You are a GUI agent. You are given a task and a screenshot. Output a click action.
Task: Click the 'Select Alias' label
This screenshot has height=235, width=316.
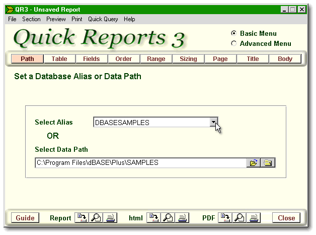point(54,122)
